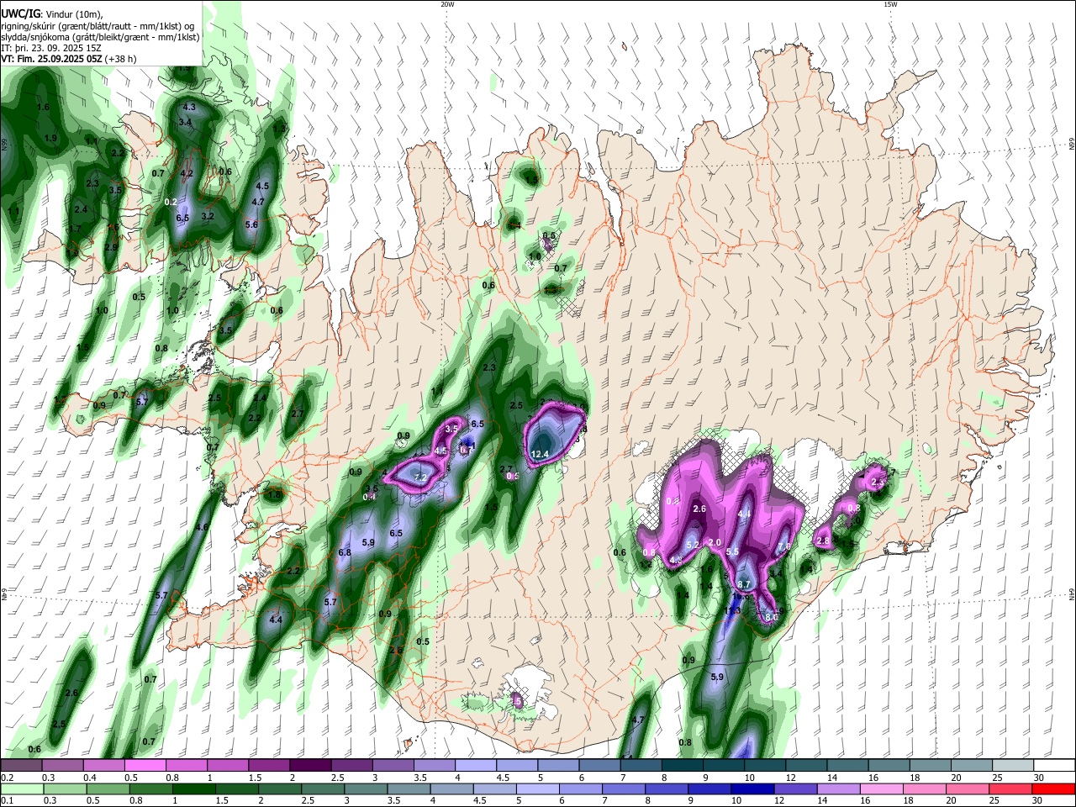Click the 3.2 value over the Westfjords

pos(208,217)
